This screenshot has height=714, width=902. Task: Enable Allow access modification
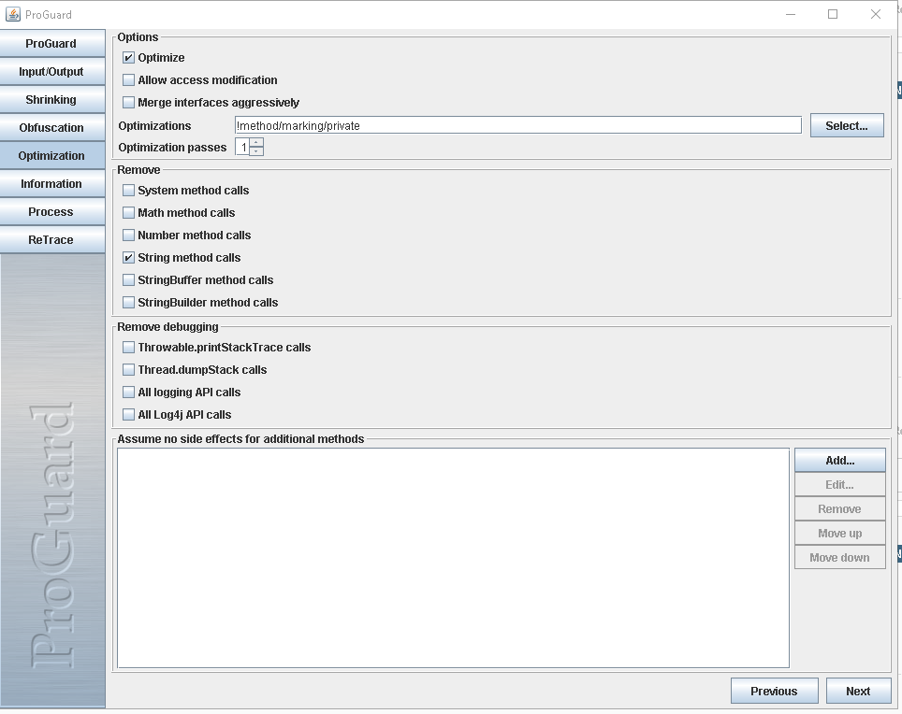coord(128,79)
